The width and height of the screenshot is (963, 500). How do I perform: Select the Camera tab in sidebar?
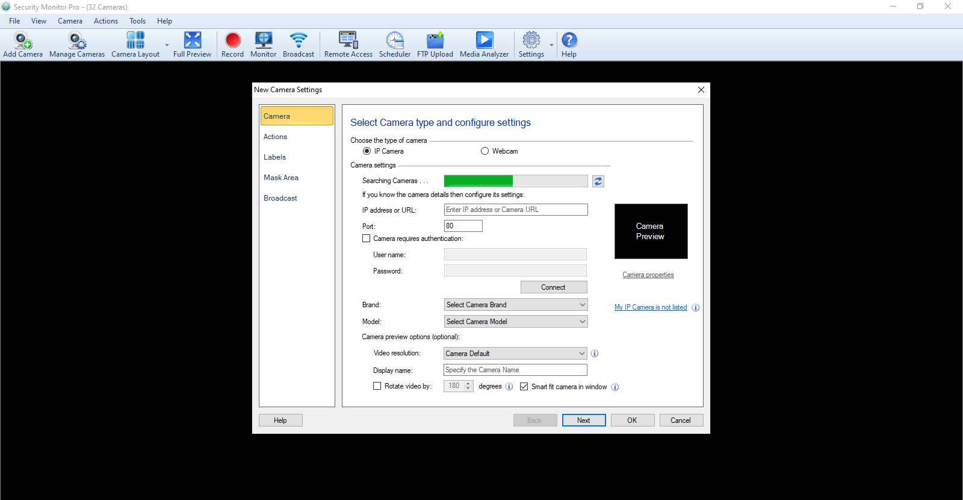[x=297, y=116]
